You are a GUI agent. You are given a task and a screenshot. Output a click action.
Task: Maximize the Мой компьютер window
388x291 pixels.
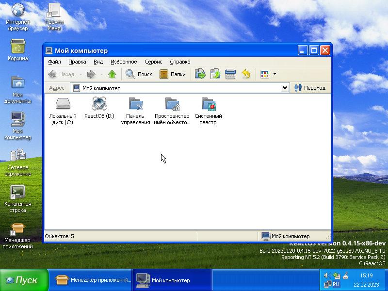314,50
